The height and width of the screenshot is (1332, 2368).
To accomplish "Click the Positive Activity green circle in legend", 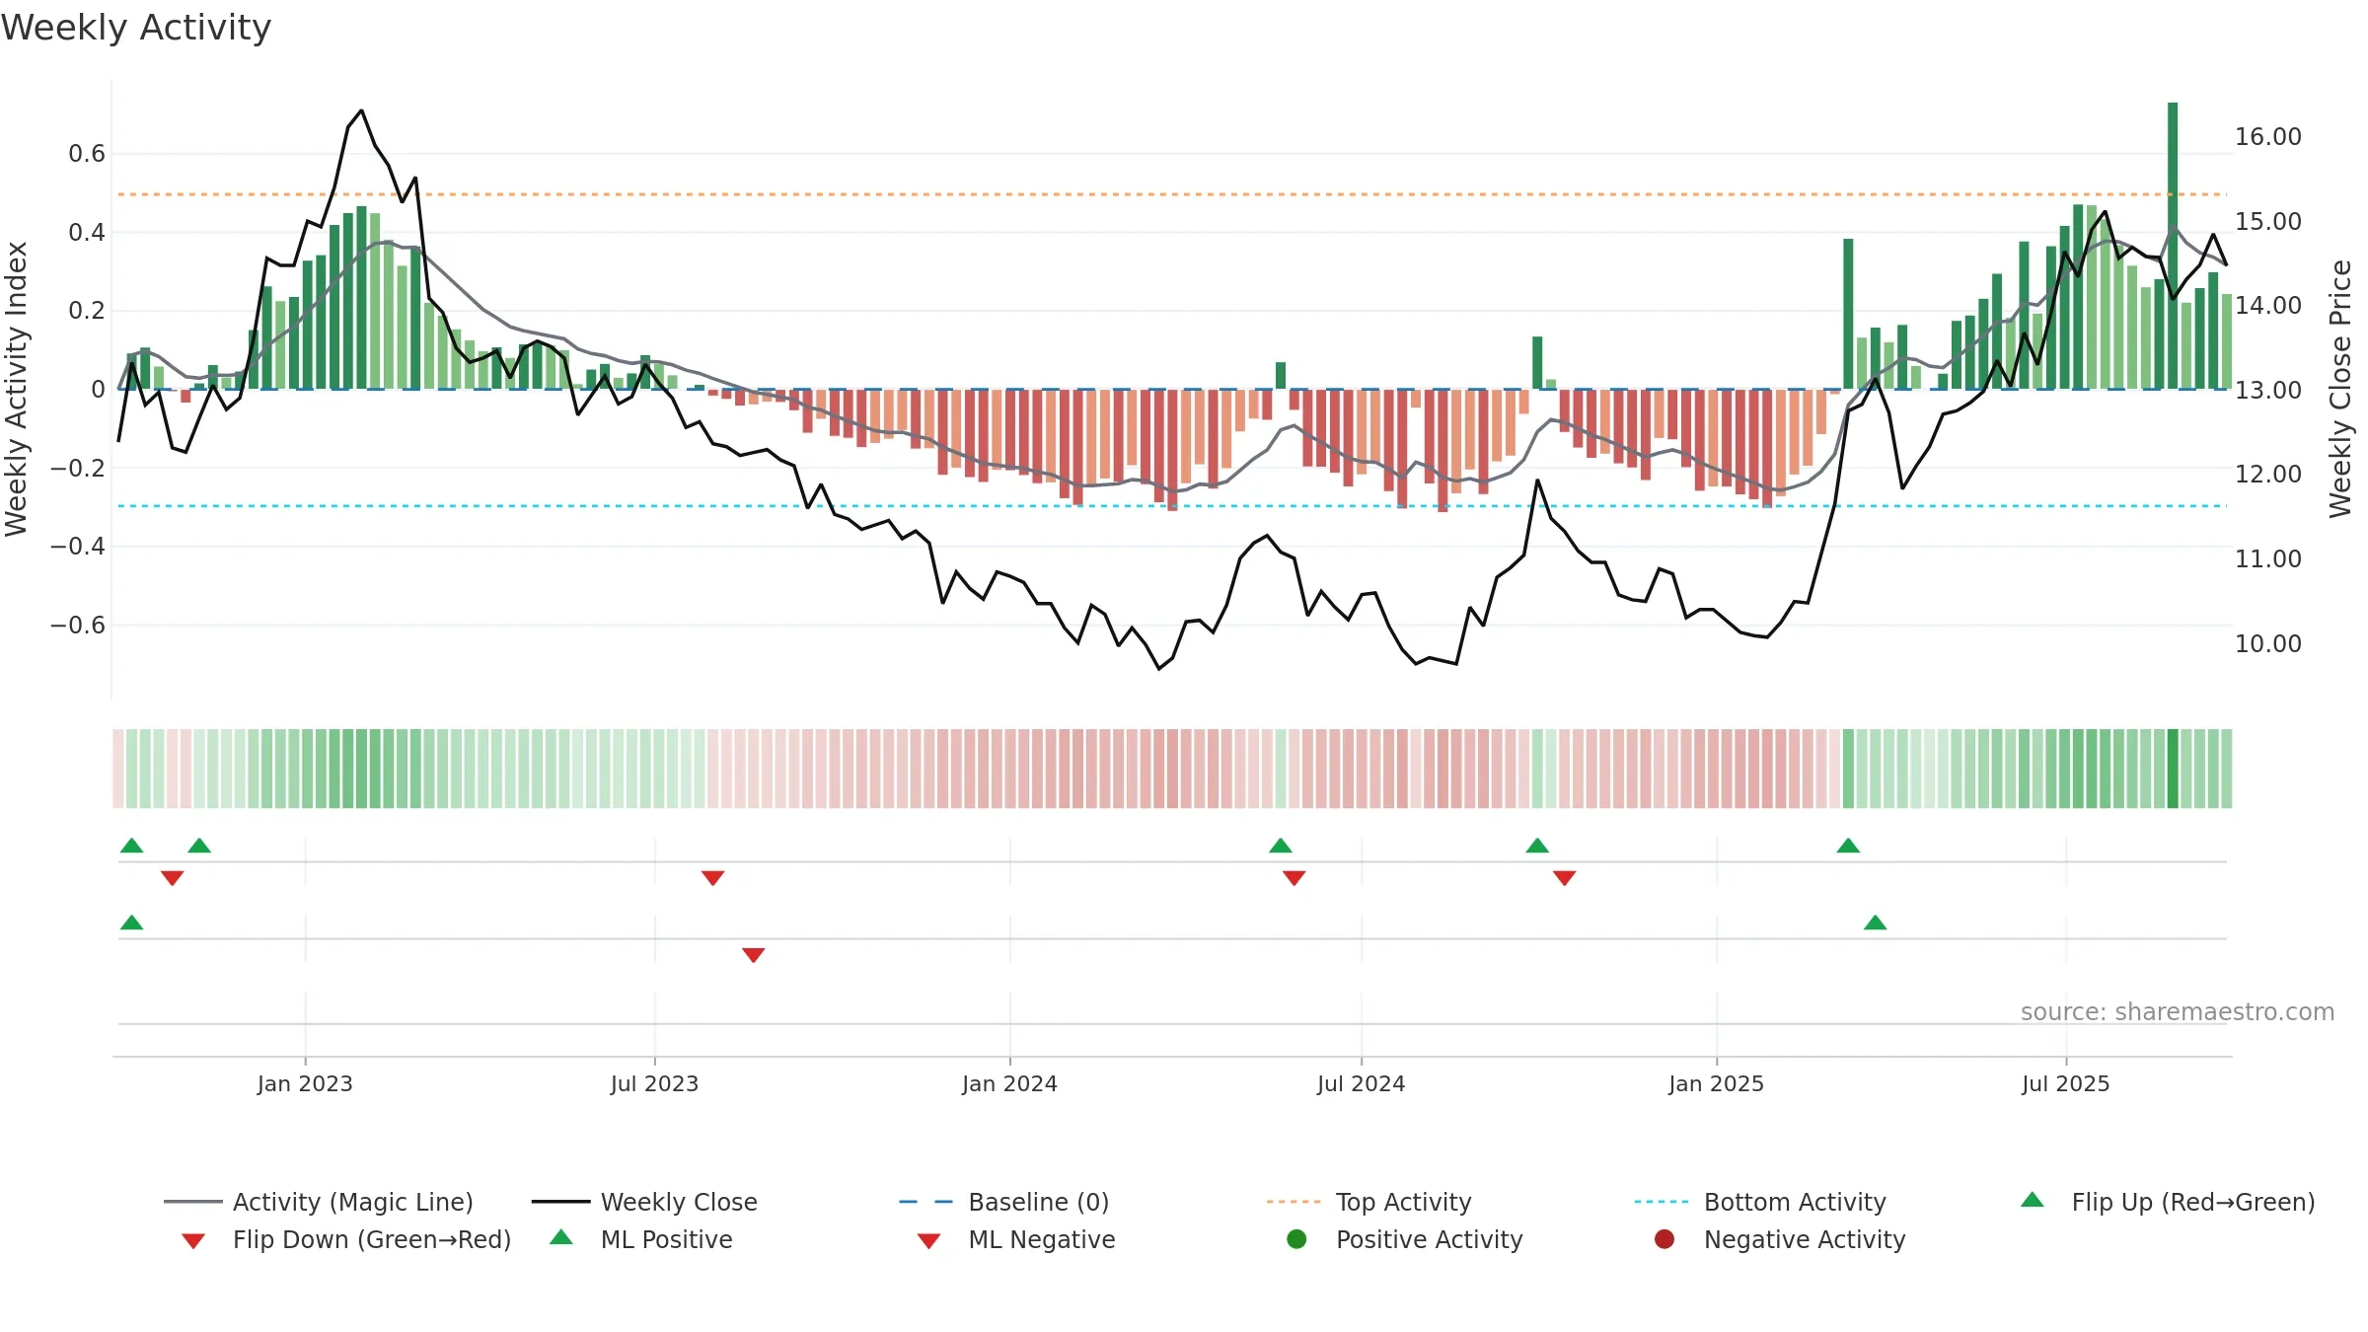I will [x=1296, y=1239].
